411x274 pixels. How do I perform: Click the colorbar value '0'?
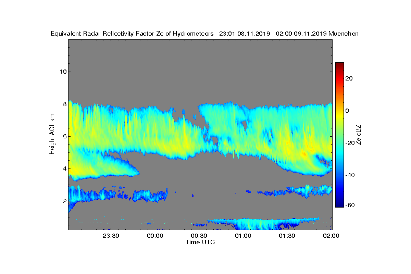tap(348, 111)
